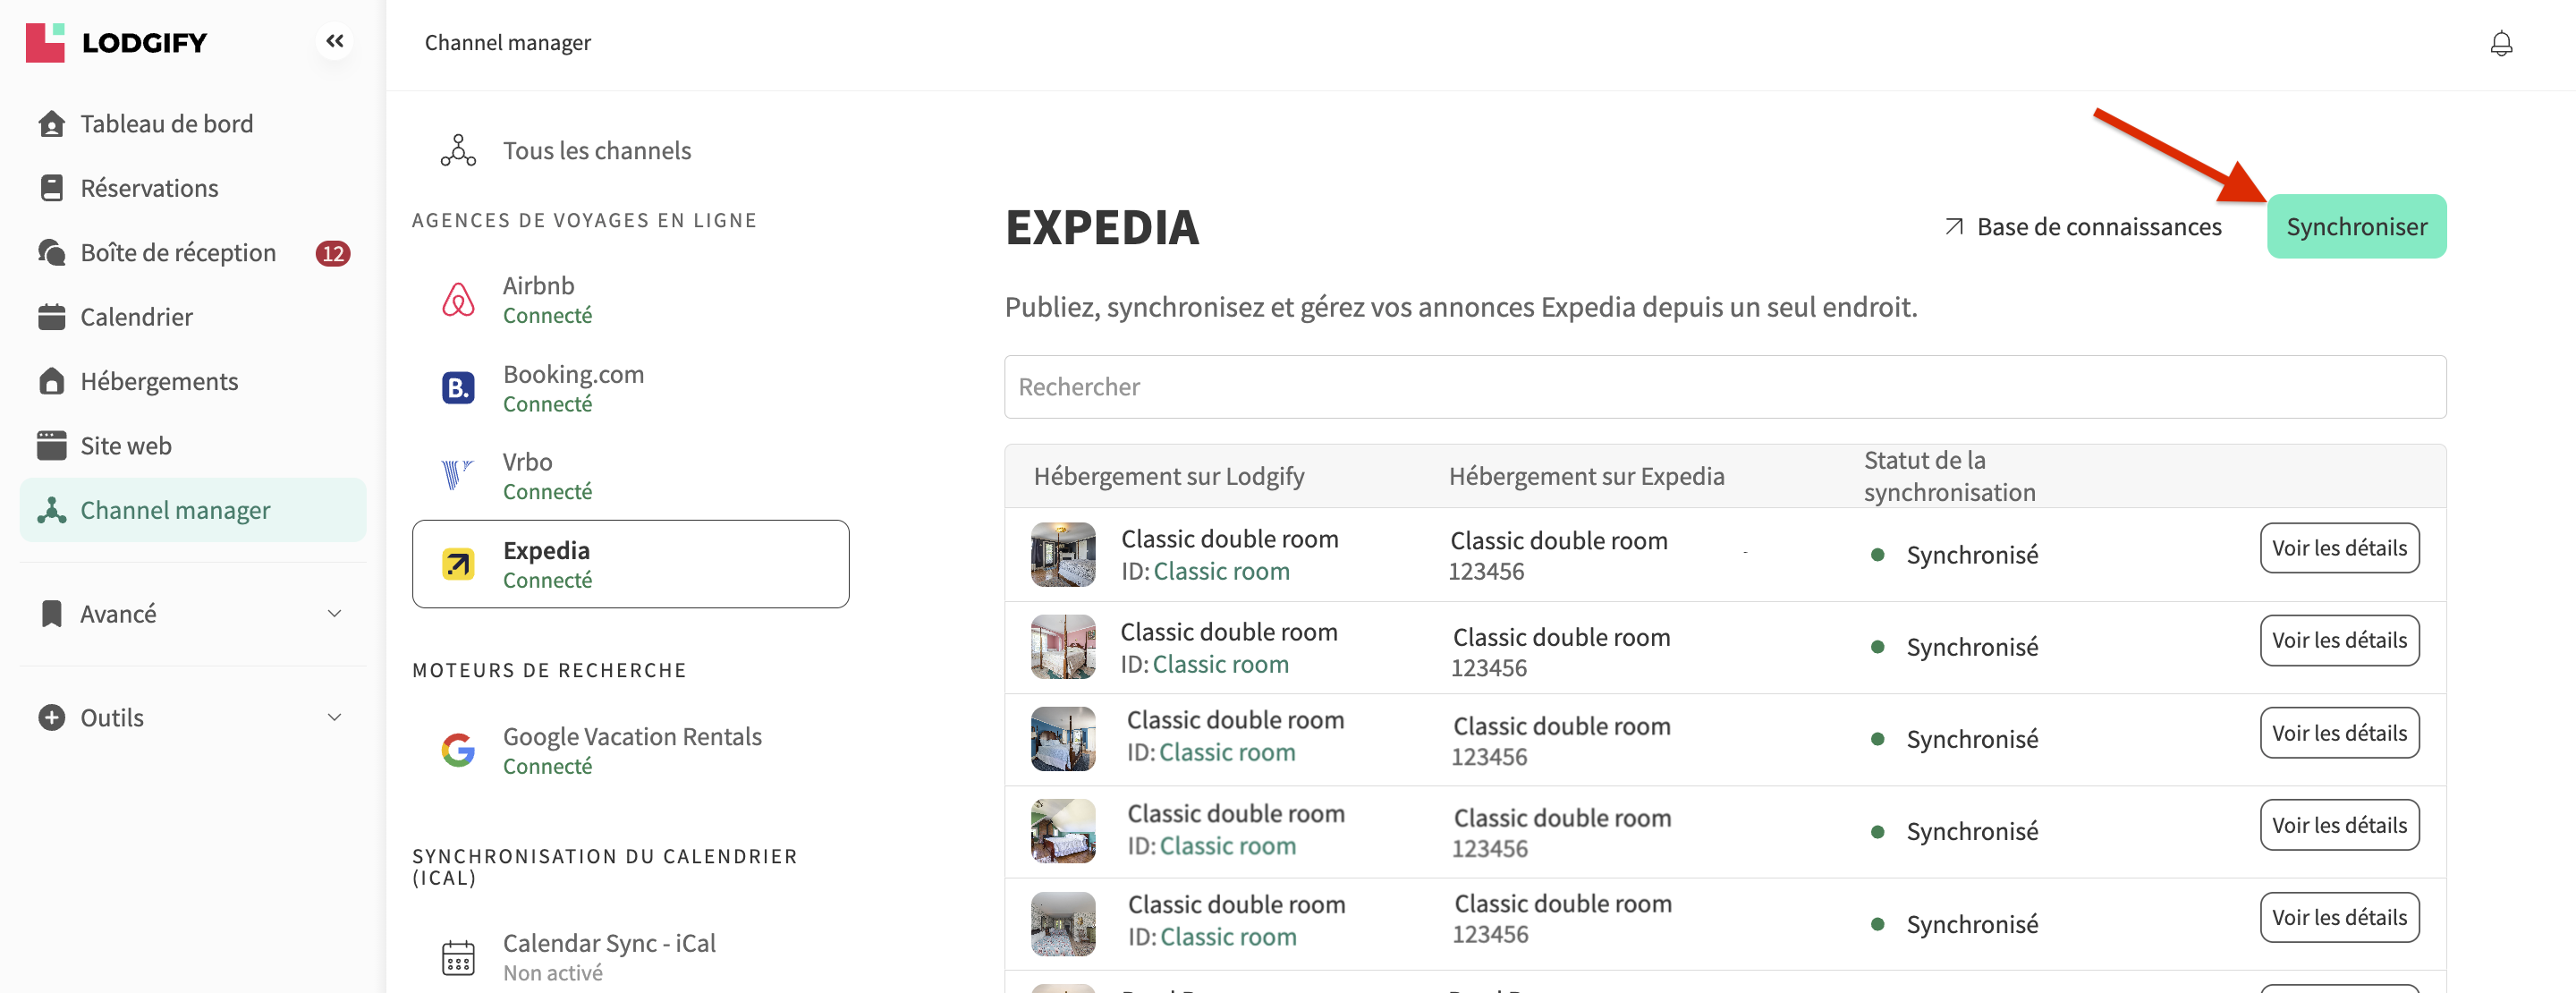
Task: Click the Booking.com channel icon
Action: [x=458, y=388]
